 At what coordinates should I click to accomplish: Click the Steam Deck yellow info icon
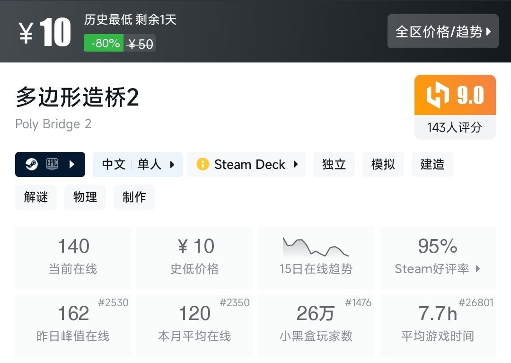(x=203, y=164)
